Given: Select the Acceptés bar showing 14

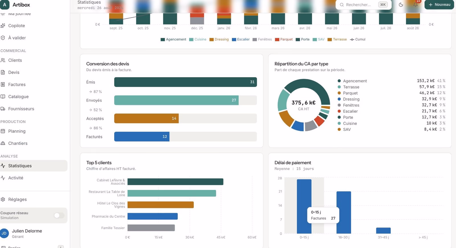Looking at the screenshot, I should [146, 118].
